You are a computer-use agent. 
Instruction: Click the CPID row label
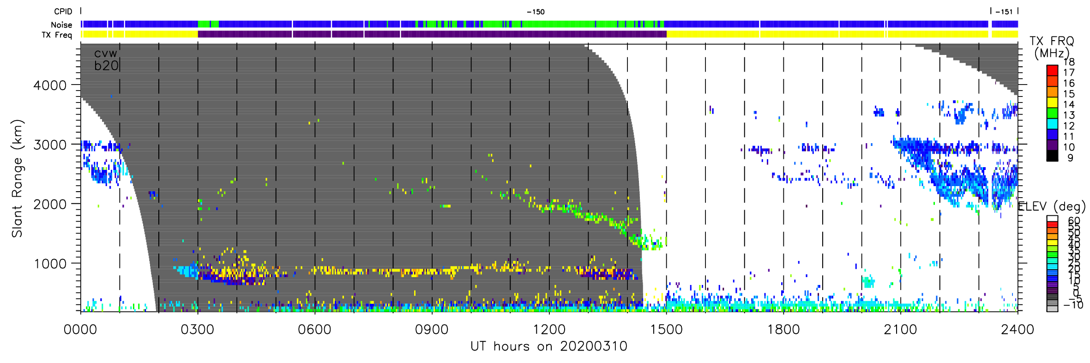(x=63, y=12)
